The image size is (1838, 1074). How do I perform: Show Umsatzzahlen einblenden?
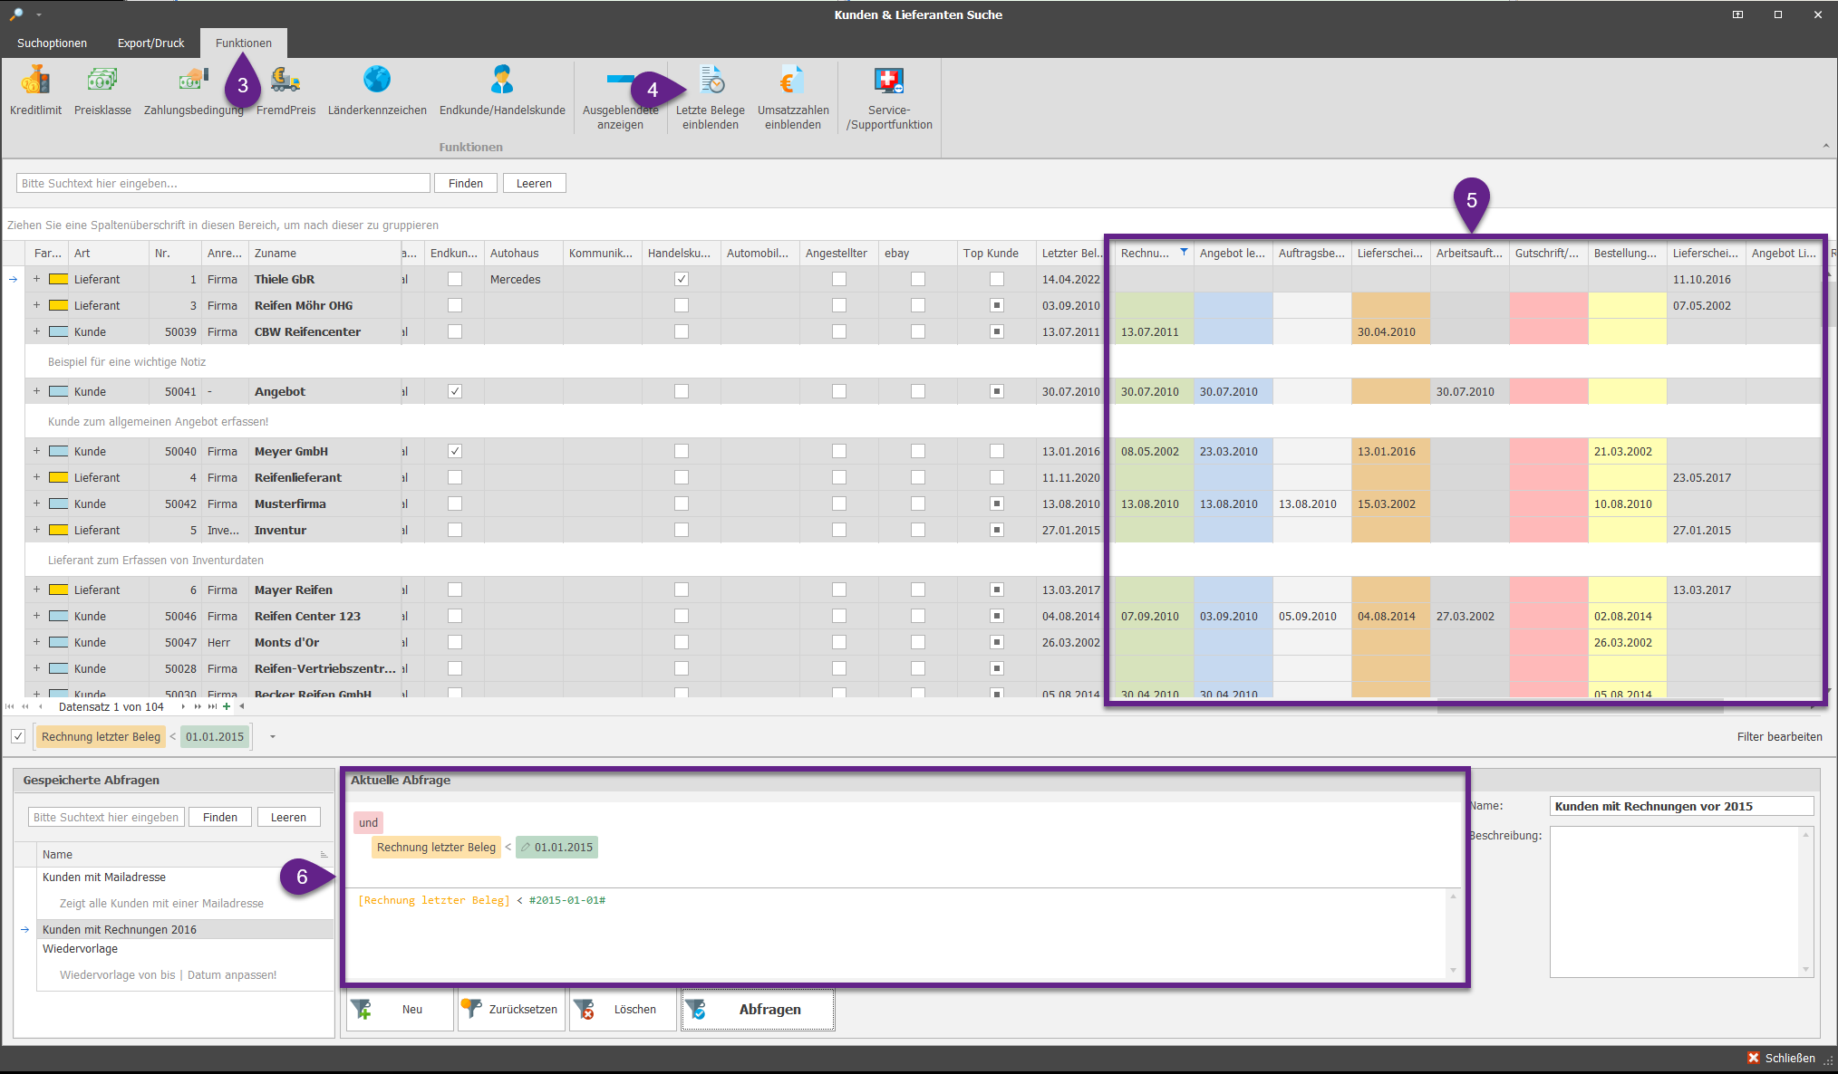tap(793, 98)
